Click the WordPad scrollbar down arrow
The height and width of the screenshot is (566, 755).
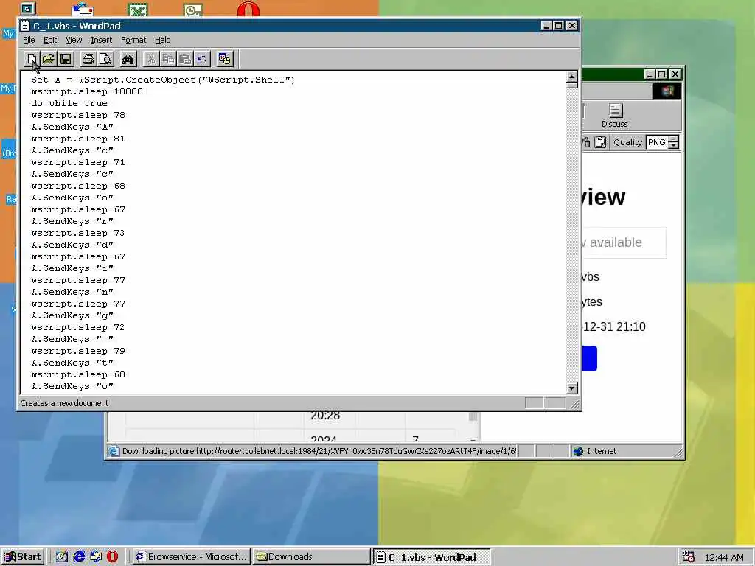point(571,388)
